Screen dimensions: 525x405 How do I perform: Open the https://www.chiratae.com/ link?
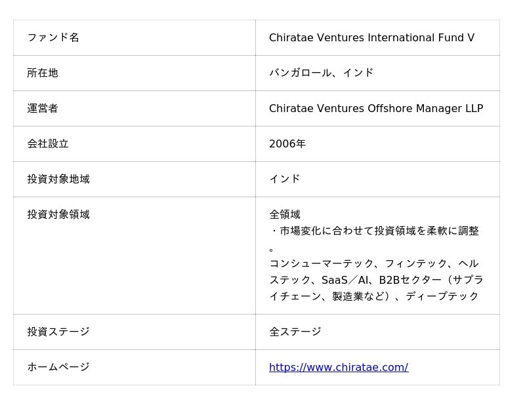(338, 368)
